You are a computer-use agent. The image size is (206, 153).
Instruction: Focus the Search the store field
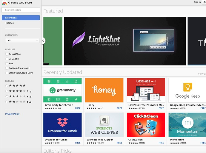tap(21, 10)
